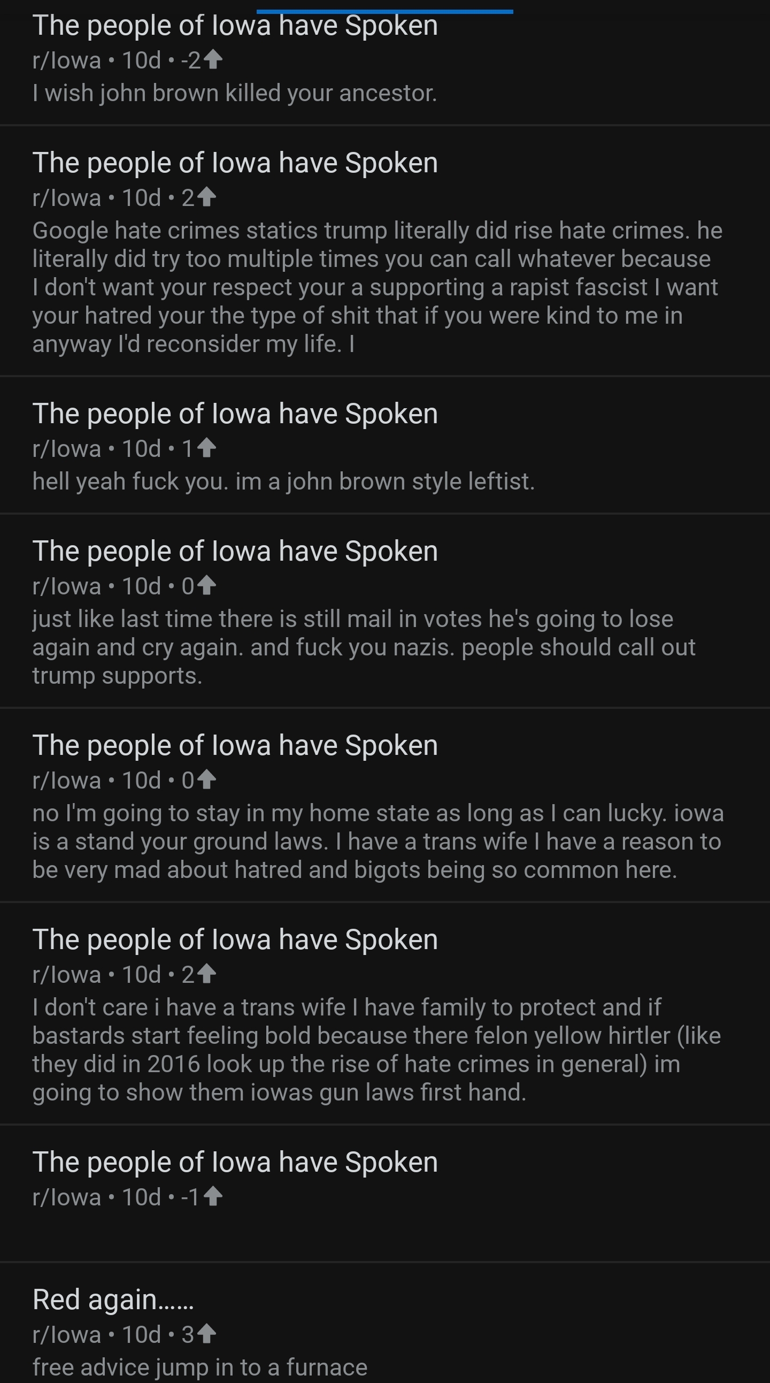Image resolution: width=770 pixels, height=1383 pixels.
Task: Open the comment about mail in votes
Action: click(365, 647)
